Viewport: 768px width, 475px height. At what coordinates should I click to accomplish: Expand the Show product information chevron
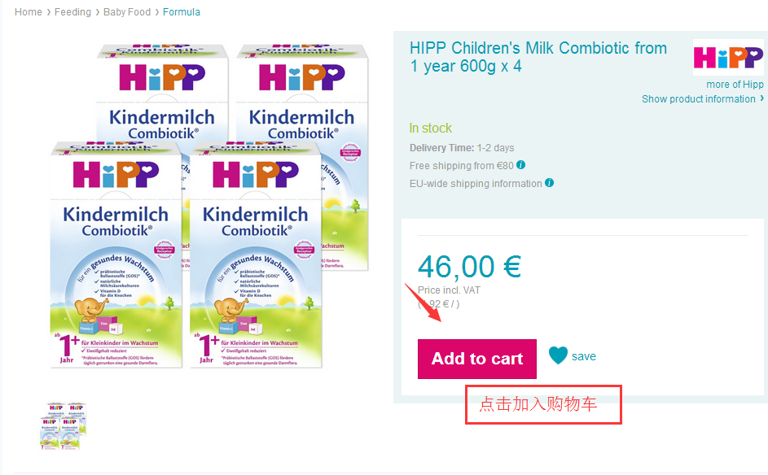click(761, 99)
